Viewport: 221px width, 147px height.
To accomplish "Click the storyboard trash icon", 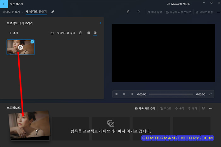I will pos(203,108).
